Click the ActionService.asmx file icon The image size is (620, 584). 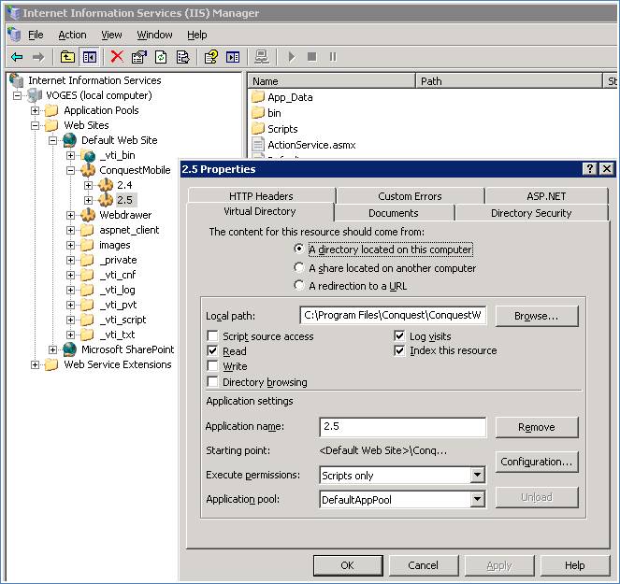[x=258, y=144]
